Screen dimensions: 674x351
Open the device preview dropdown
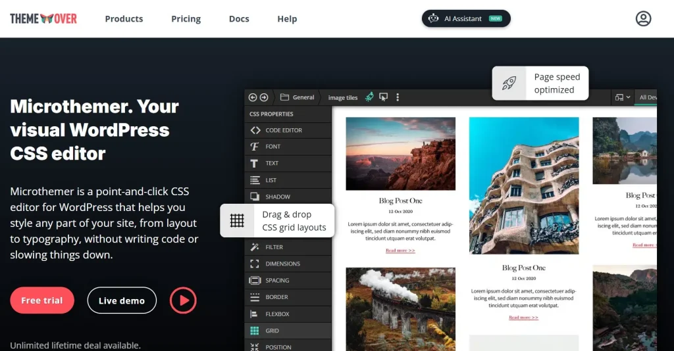623,97
